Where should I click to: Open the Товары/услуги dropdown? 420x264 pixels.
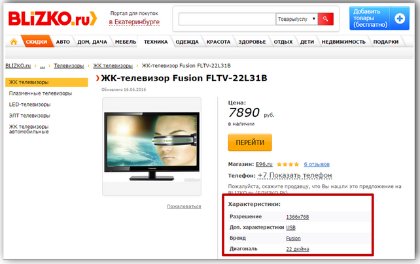[x=297, y=19]
